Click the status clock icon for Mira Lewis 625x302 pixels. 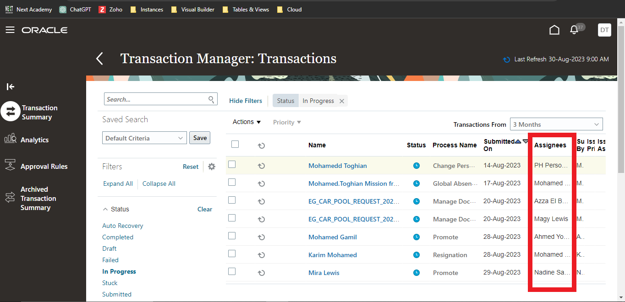[x=416, y=273]
